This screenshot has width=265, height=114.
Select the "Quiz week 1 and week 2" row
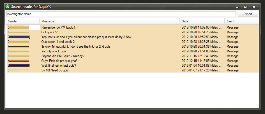coord(133,42)
